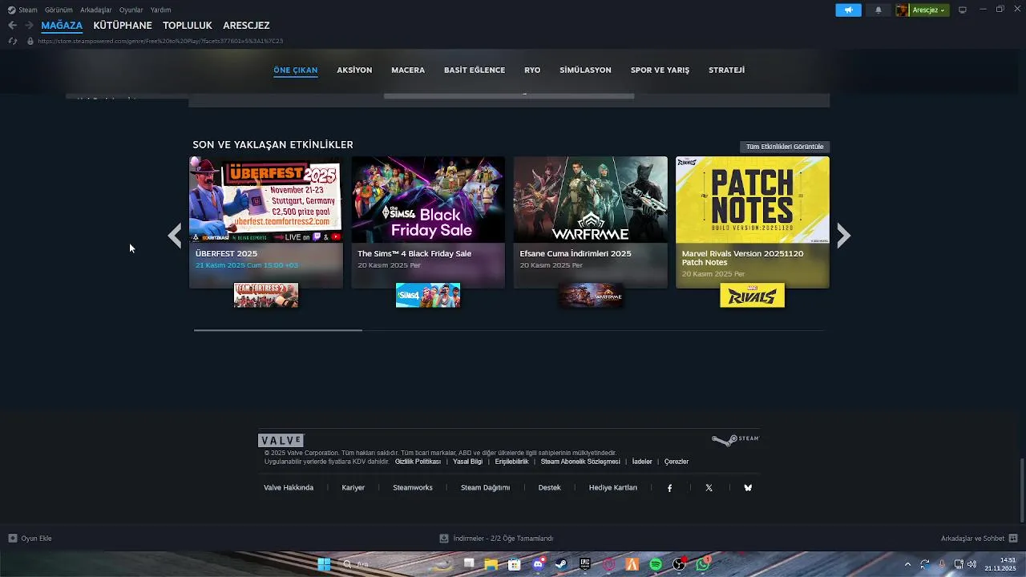Open the notifications bell

[x=879, y=10]
